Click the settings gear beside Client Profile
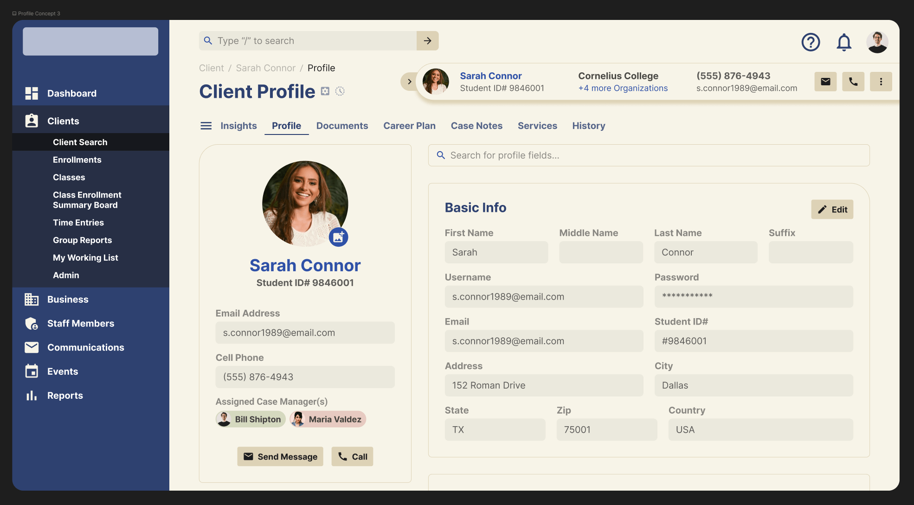 tap(325, 91)
